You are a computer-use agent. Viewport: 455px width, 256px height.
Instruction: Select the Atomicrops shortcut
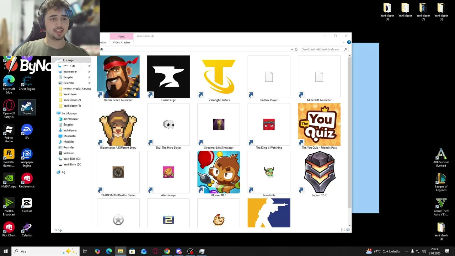168,174
